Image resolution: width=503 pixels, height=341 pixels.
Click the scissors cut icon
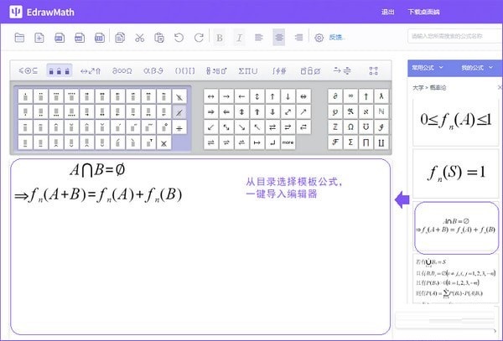(x=138, y=37)
